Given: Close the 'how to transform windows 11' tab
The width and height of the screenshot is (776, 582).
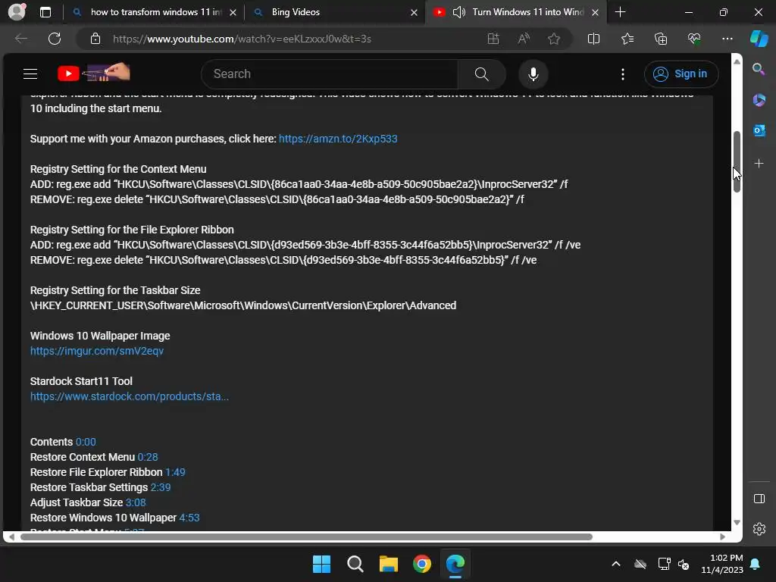Looking at the screenshot, I should (x=233, y=12).
